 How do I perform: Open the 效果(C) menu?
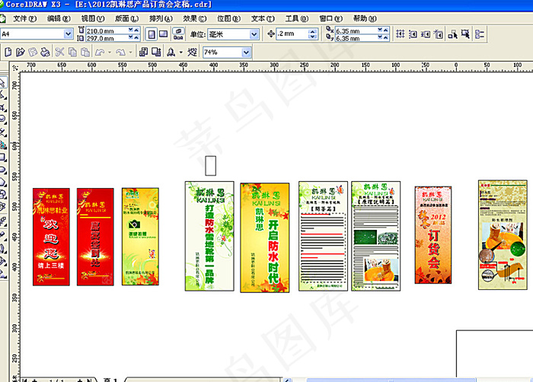point(195,18)
